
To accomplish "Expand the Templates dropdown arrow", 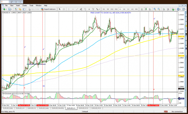I will [x=186, y=9].
